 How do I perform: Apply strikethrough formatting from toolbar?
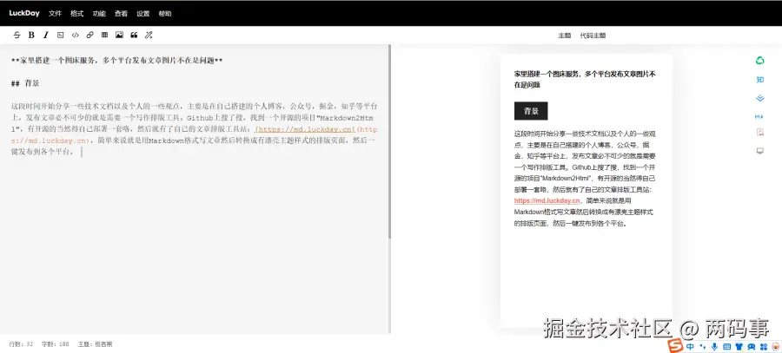17,35
